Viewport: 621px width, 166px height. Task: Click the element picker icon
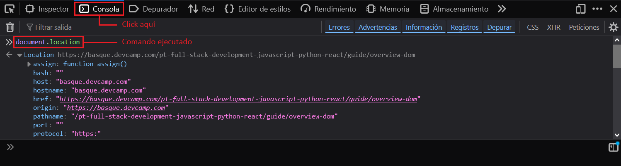[x=9, y=9]
